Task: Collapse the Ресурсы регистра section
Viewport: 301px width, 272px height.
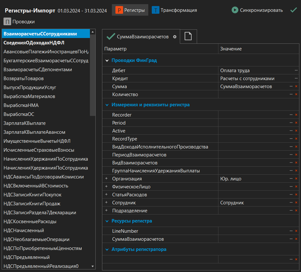Action: coord(107,221)
